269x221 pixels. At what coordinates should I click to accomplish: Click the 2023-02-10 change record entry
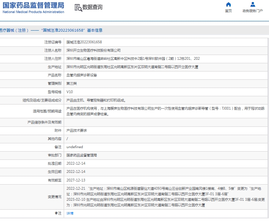point(166,202)
